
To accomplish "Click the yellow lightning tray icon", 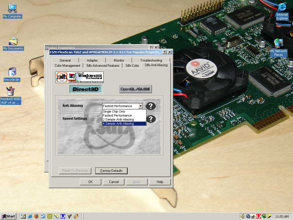I will pos(269,217).
